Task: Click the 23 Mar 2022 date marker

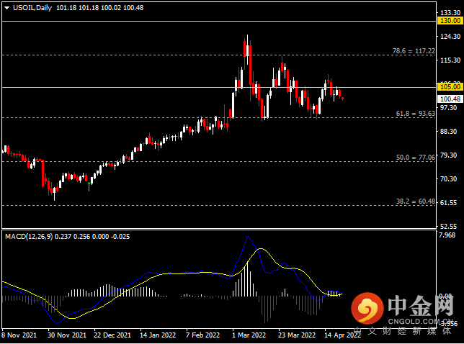Action: [296, 335]
